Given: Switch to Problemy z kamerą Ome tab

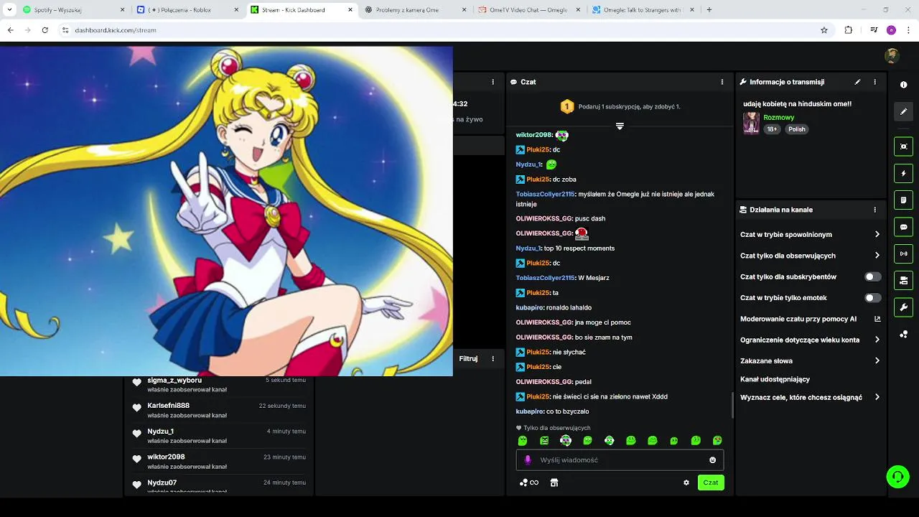Looking at the screenshot, I should [415, 10].
